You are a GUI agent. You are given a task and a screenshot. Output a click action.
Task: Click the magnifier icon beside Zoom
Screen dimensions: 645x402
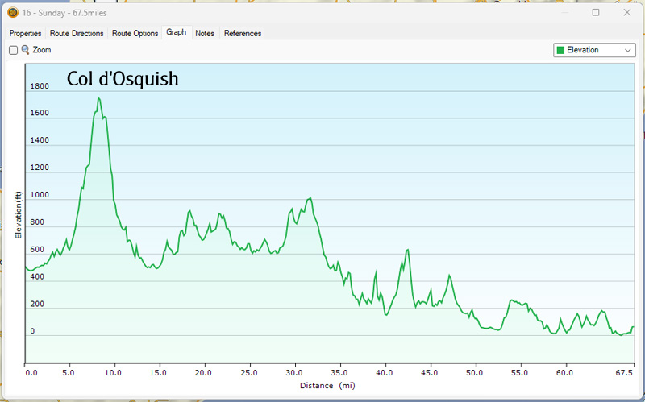[x=25, y=50]
